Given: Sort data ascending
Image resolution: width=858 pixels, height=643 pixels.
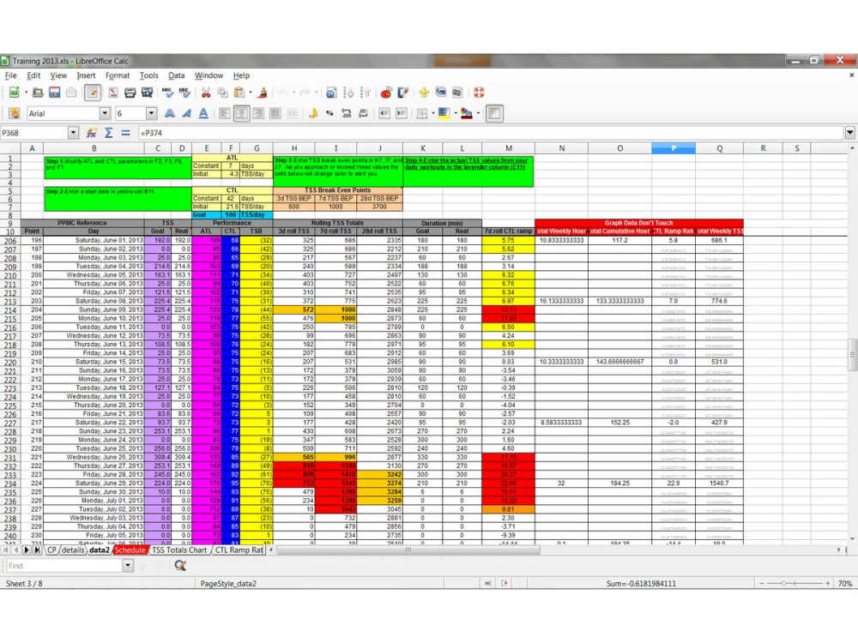Looking at the screenshot, I should pyautogui.click(x=348, y=93).
